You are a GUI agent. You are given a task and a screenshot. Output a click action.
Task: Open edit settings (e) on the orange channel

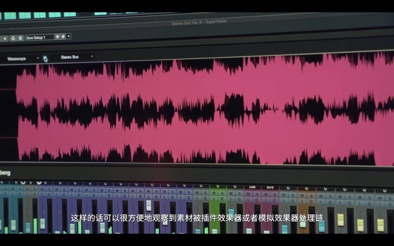click(x=311, y=201)
